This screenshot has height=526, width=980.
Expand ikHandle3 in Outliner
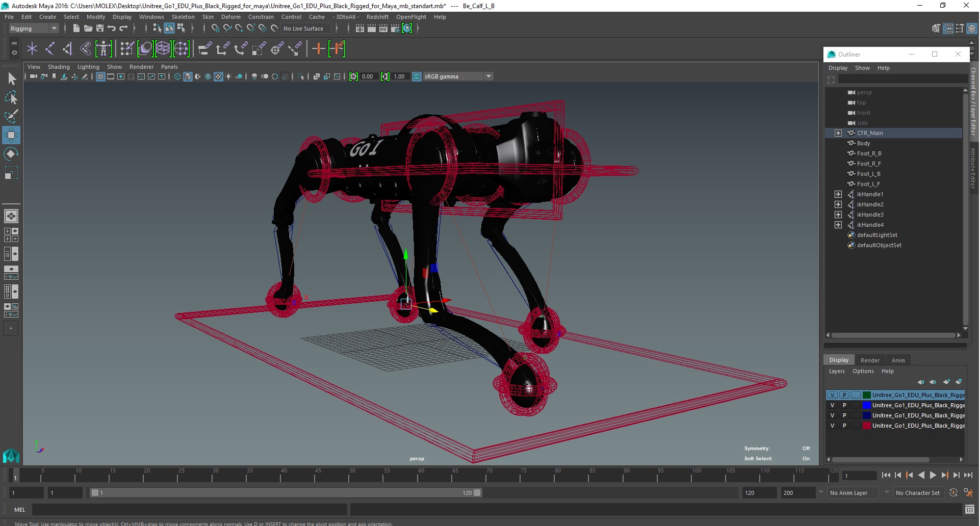pyautogui.click(x=838, y=215)
